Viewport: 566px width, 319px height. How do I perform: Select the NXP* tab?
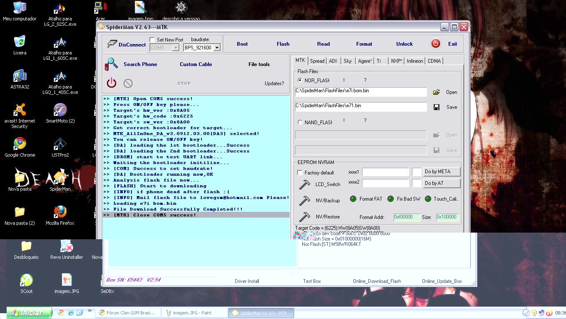tap(397, 61)
